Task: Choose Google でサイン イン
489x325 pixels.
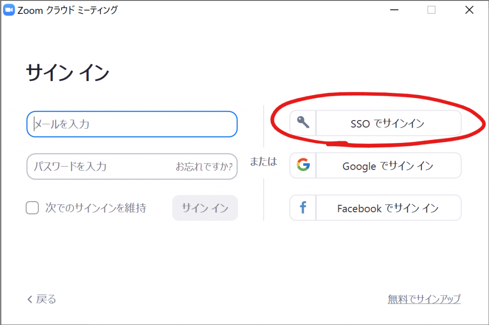Action: click(x=375, y=165)
